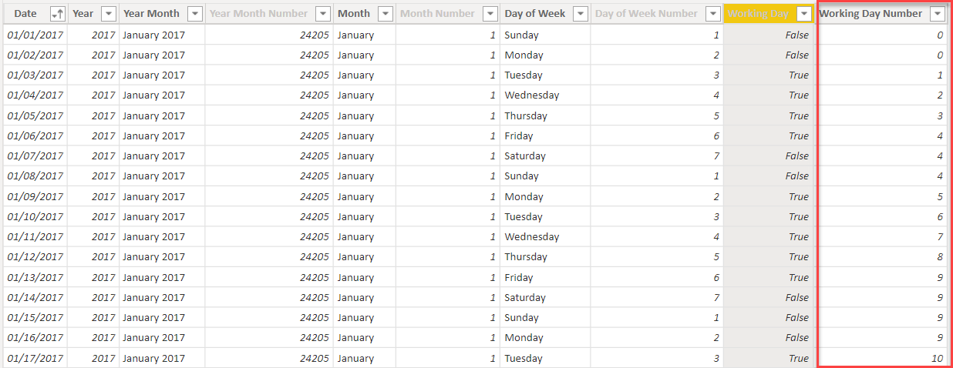Select the Year Month Number column header
The width and height of the screenshot is (953, 368).
[258, 14]
